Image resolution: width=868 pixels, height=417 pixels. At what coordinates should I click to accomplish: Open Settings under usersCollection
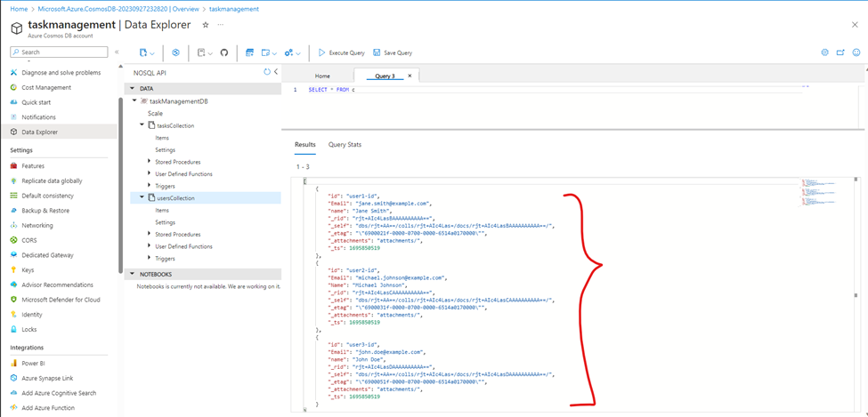tap(166, 222)
